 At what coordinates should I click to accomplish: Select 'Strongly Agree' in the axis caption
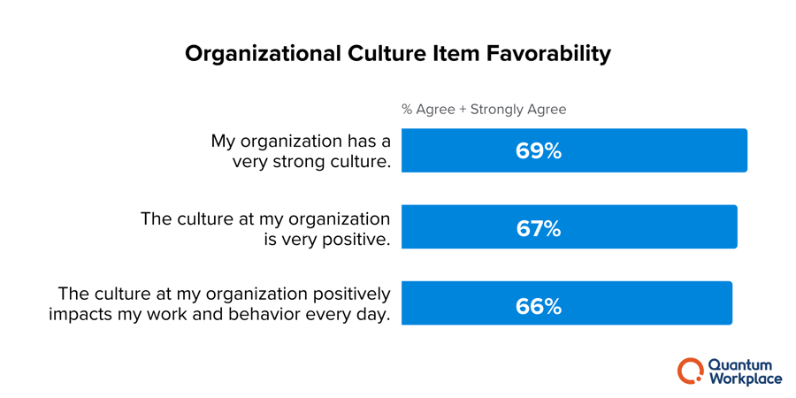(x=518, y=110)
